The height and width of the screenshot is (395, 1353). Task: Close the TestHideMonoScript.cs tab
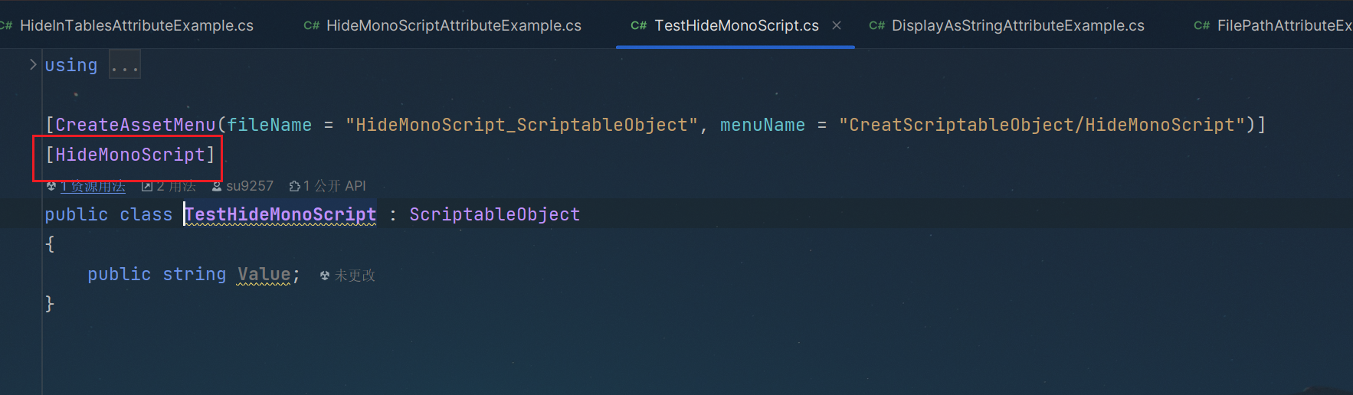click(837, 26)
